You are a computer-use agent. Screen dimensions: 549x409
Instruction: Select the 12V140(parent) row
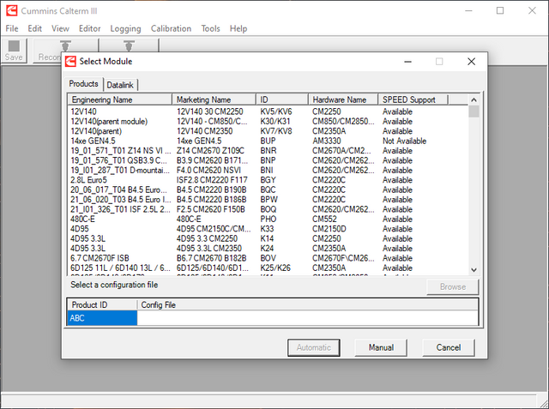268,131
